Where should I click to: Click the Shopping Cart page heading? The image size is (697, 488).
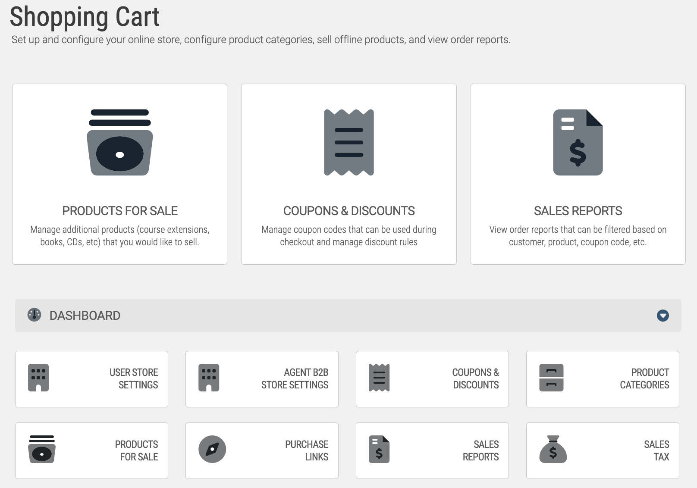(x=85, y=16)
